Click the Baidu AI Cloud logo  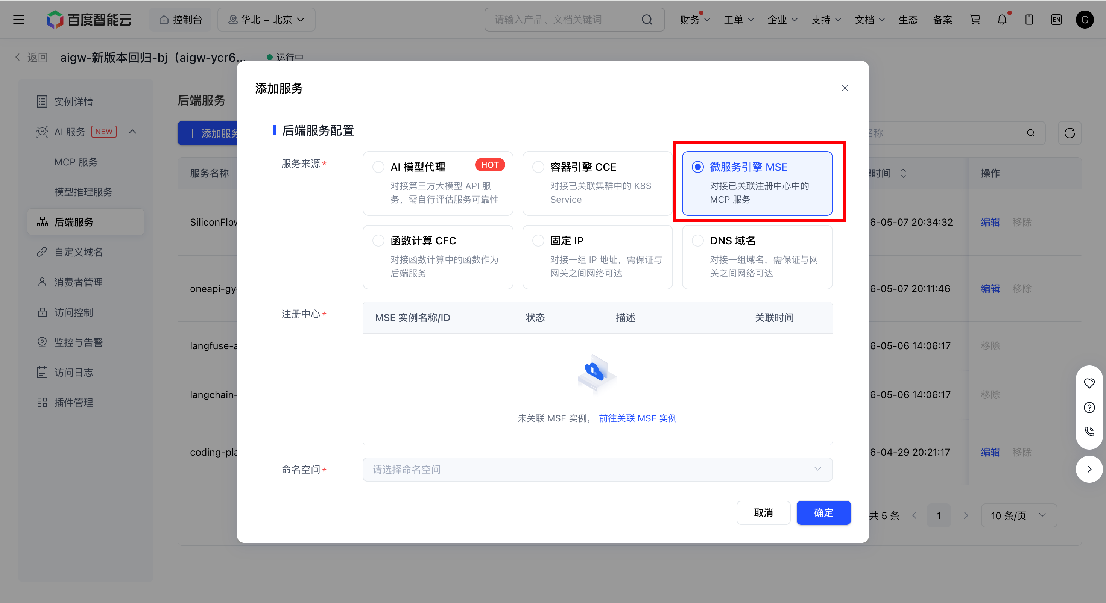tap(89, 20)
